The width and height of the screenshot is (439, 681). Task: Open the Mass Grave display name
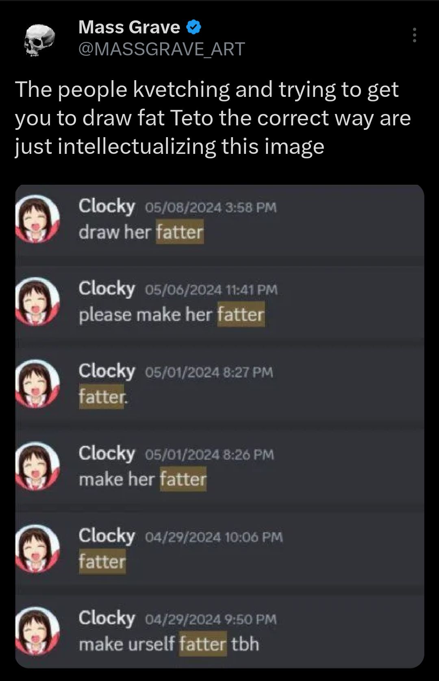(x=129, y=27)
